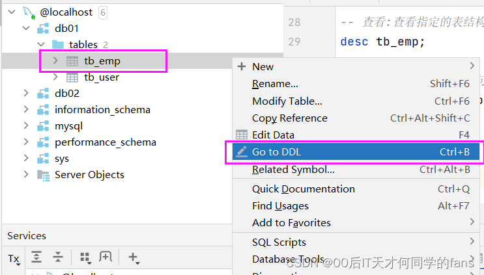
Task: Select Copy Reference menu entry
Action: 356,118
